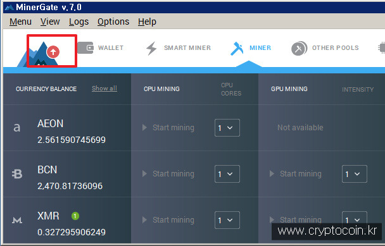Open BCN CPU cores dropdown

coord(227,174)
